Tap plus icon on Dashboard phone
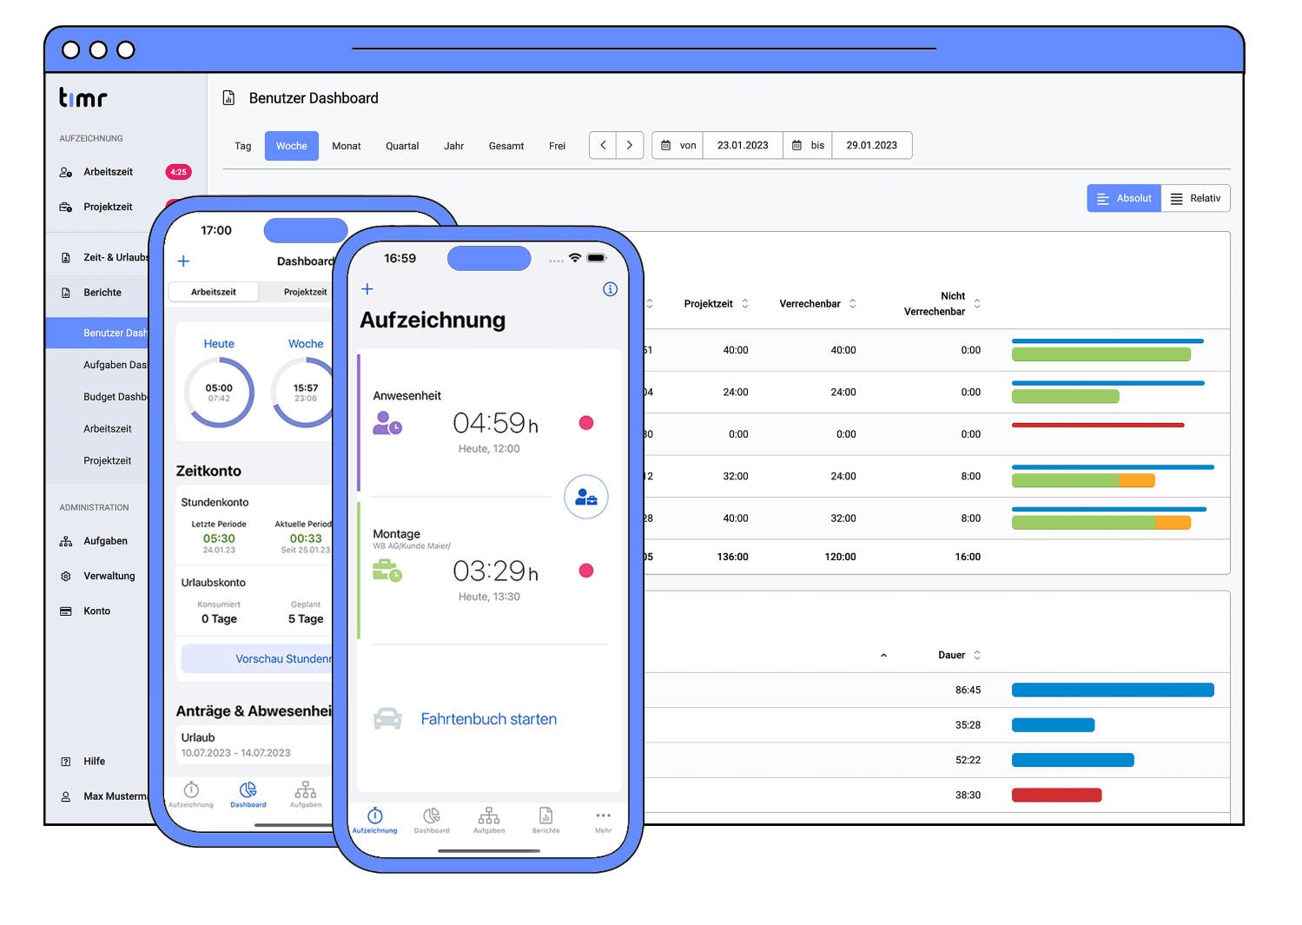 tap(183, 261)
